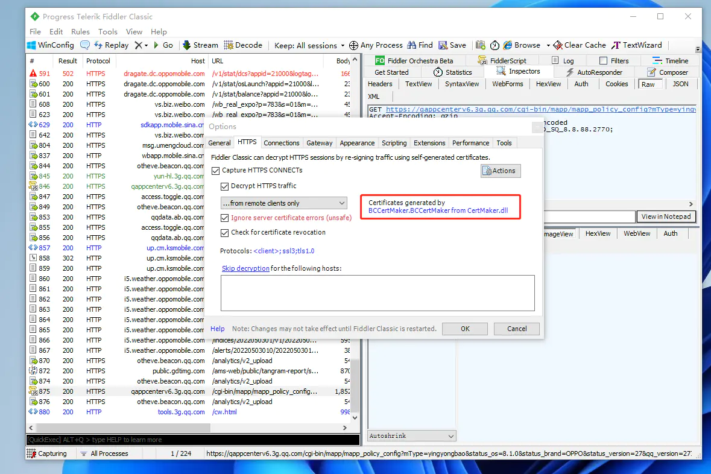Open the Cookies inspector tab
Screen dimensions: 711x474
pos(616,84)
